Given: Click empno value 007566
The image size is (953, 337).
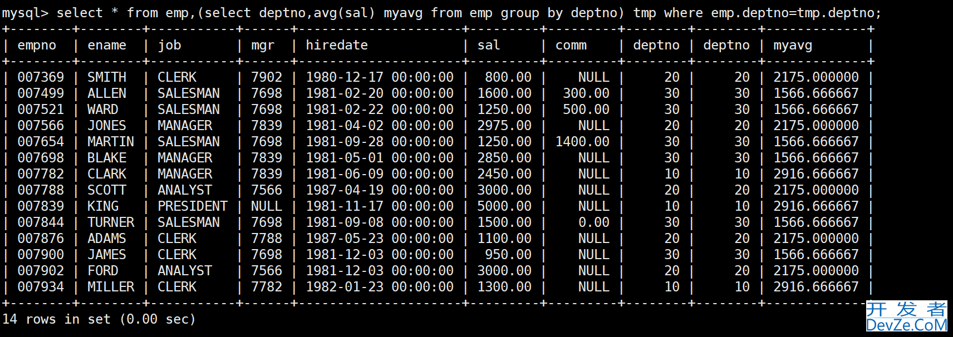Looking at the screenshot, I should pos(41,126).
